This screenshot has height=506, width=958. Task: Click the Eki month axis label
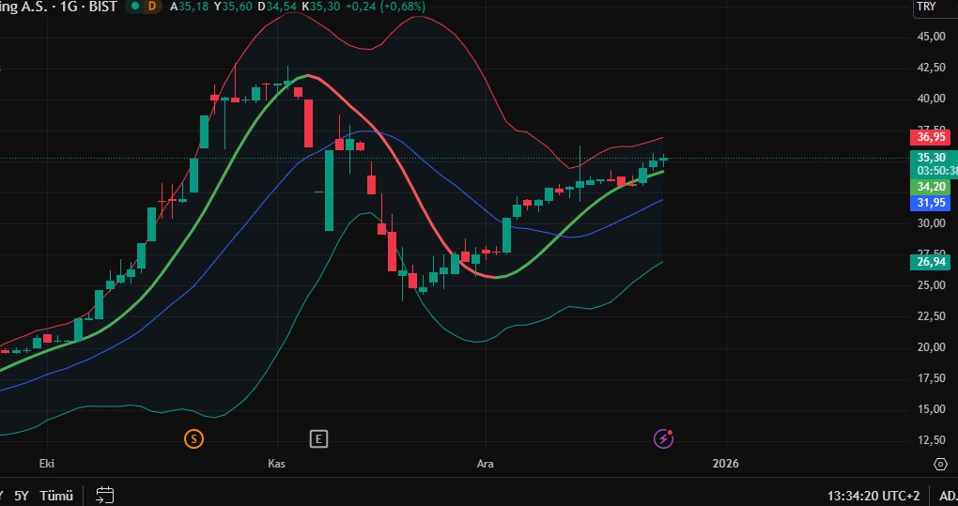click(x=46, y=464)
